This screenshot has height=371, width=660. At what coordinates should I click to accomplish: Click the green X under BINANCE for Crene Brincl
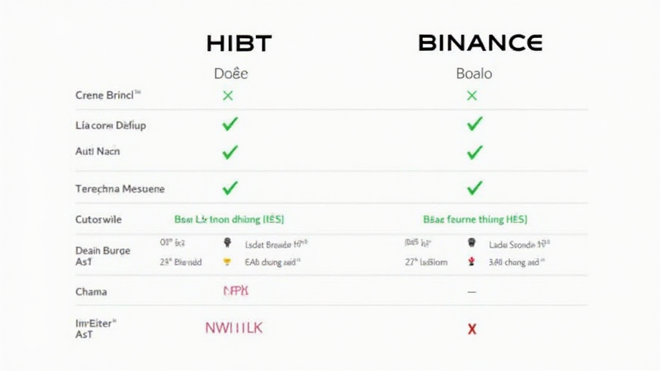pos(472,96)
